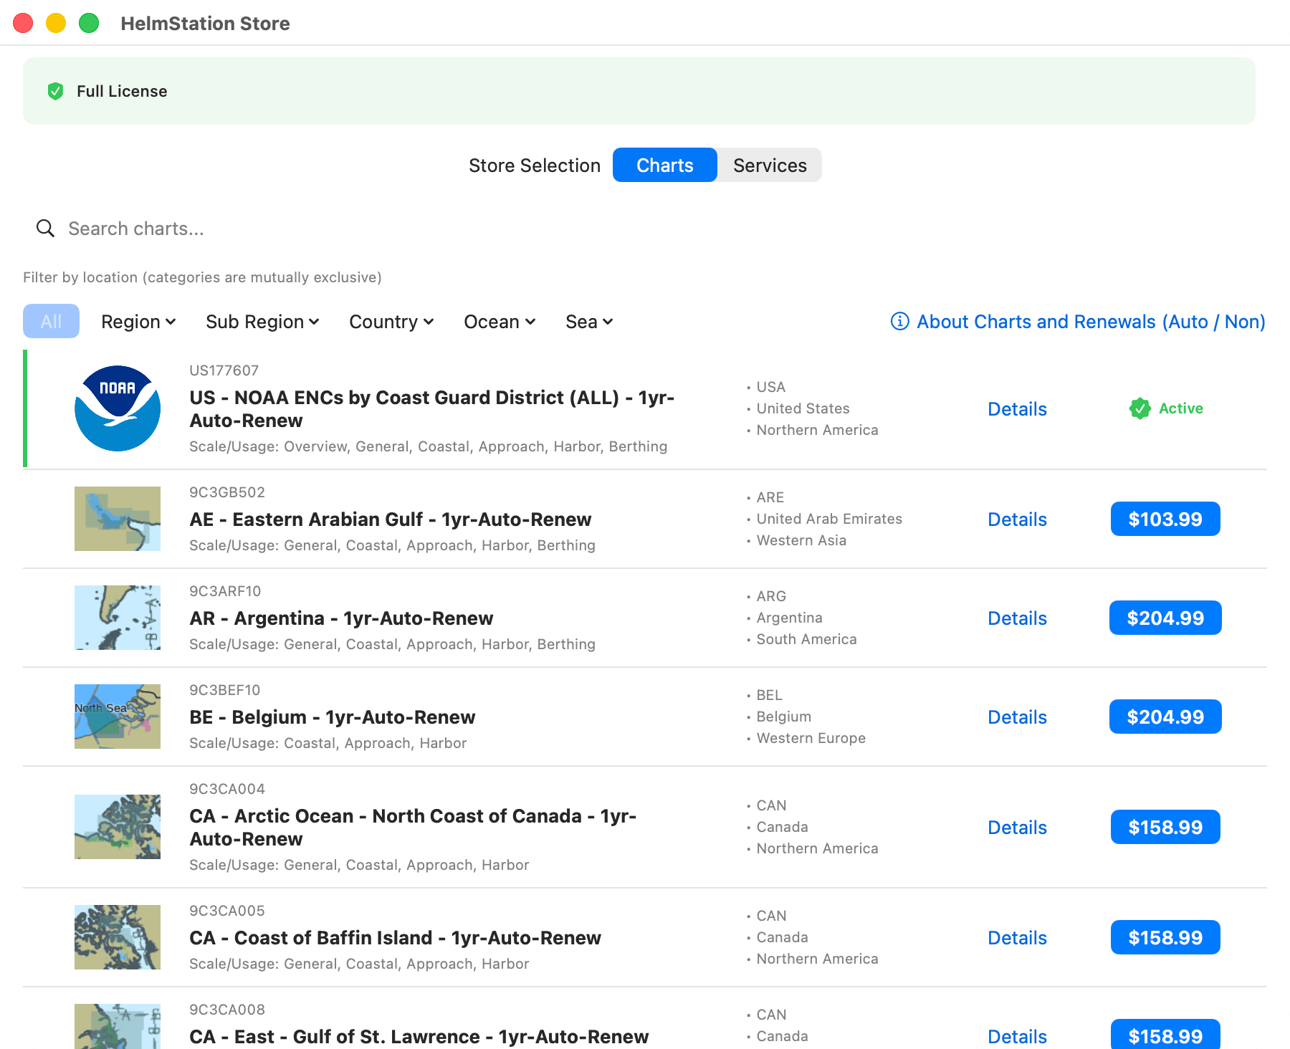The width and height of the screenshot is (1290, 1049).
Task: Expand the Sub Region filter dropdown
Action: click(262, 322)
